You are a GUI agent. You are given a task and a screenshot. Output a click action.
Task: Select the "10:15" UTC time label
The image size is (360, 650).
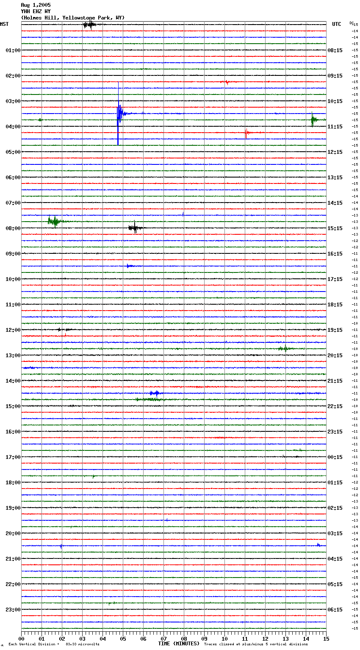[335, 101]
